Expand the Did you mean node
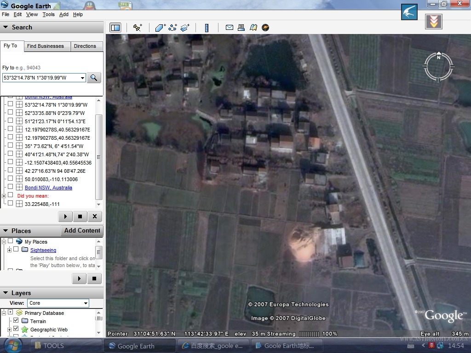The image size is (471, 353). [x=4, y=196]
